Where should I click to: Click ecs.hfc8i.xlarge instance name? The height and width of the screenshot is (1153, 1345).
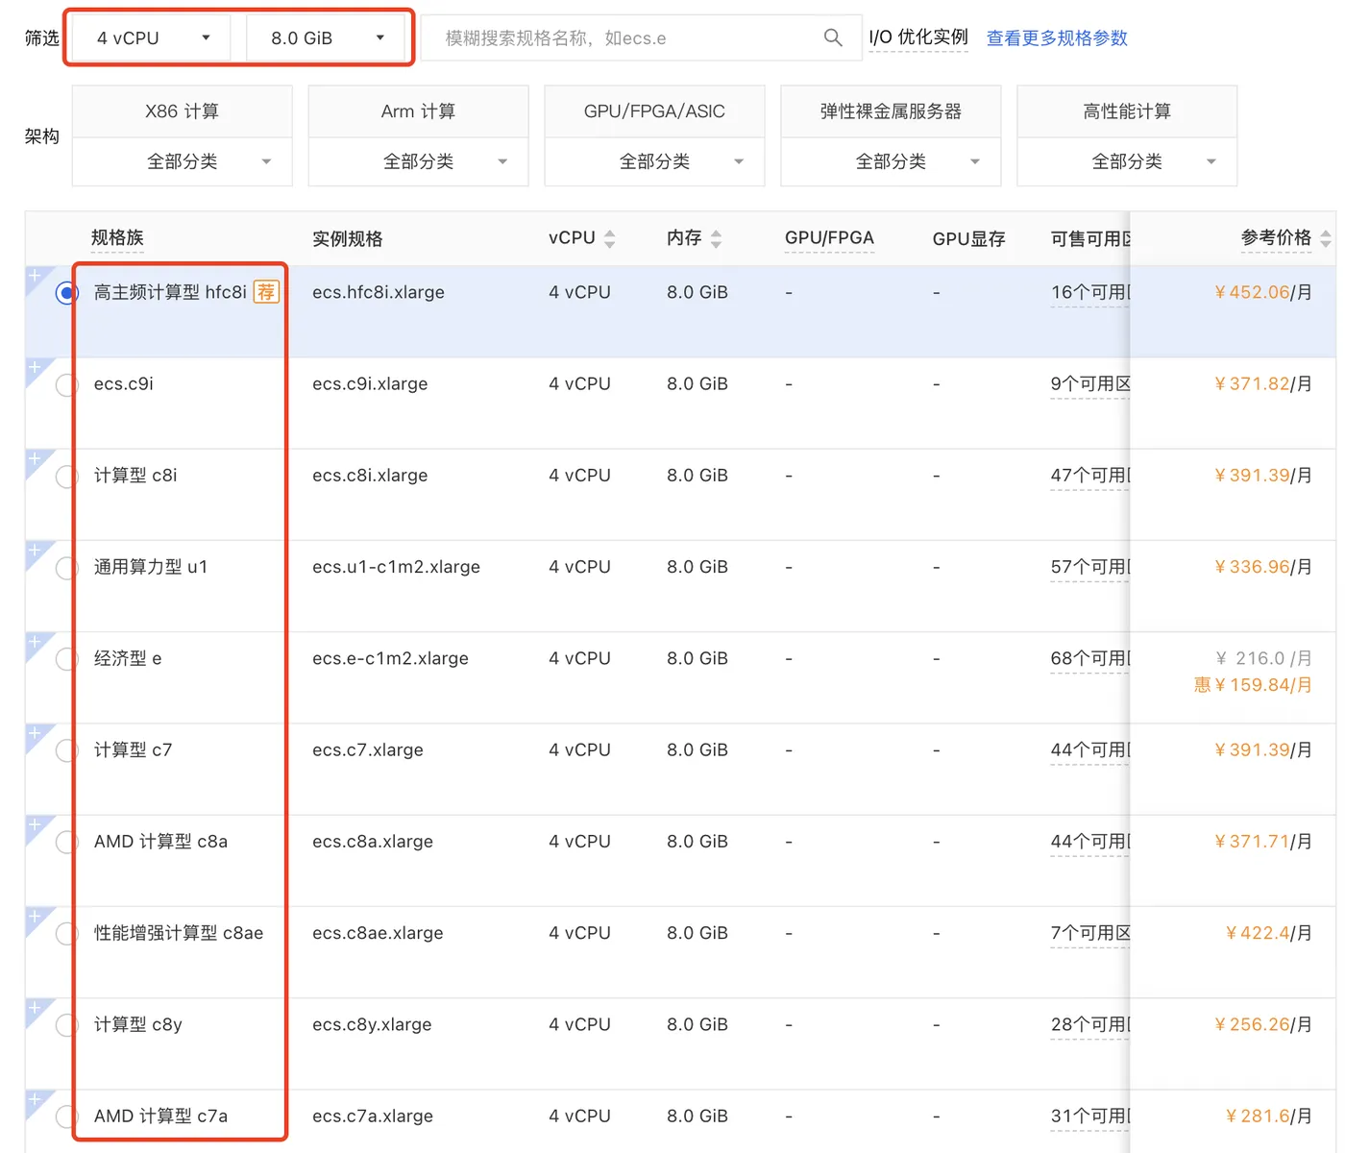[379, 292]
